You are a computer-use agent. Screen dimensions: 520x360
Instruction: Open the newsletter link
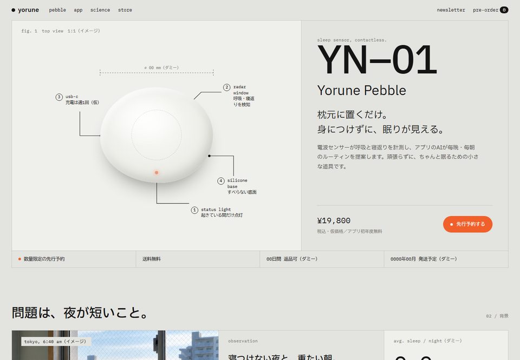click(x=451, y=10)
